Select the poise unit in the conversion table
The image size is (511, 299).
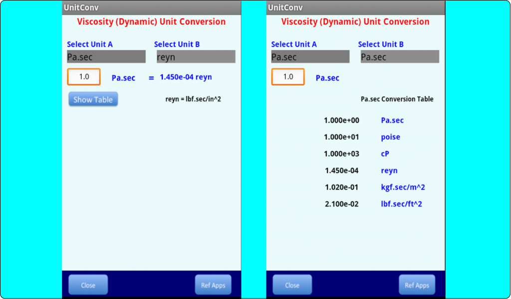[x=390, y=137]
